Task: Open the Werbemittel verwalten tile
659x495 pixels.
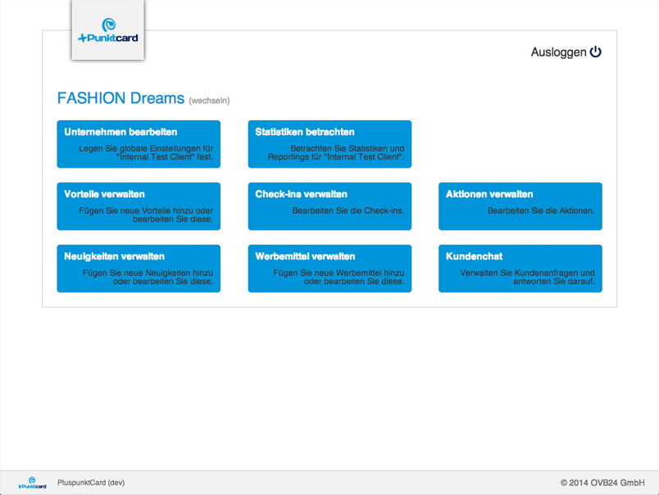Action: [329, 268]
